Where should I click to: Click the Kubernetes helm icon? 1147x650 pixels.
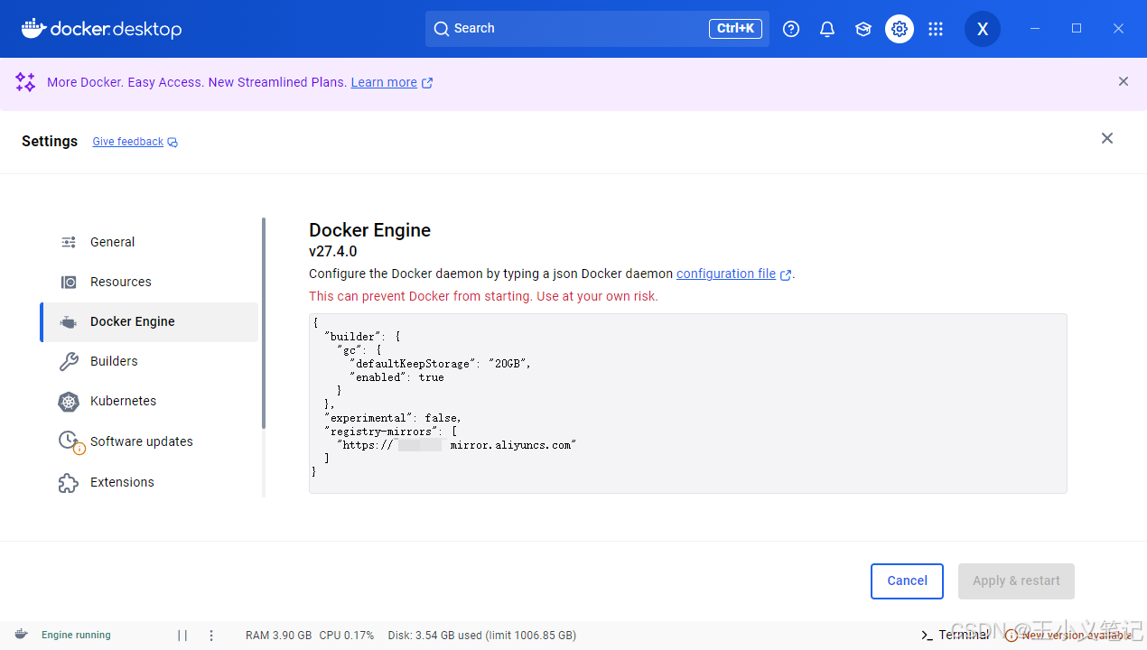tap(69, 402)
